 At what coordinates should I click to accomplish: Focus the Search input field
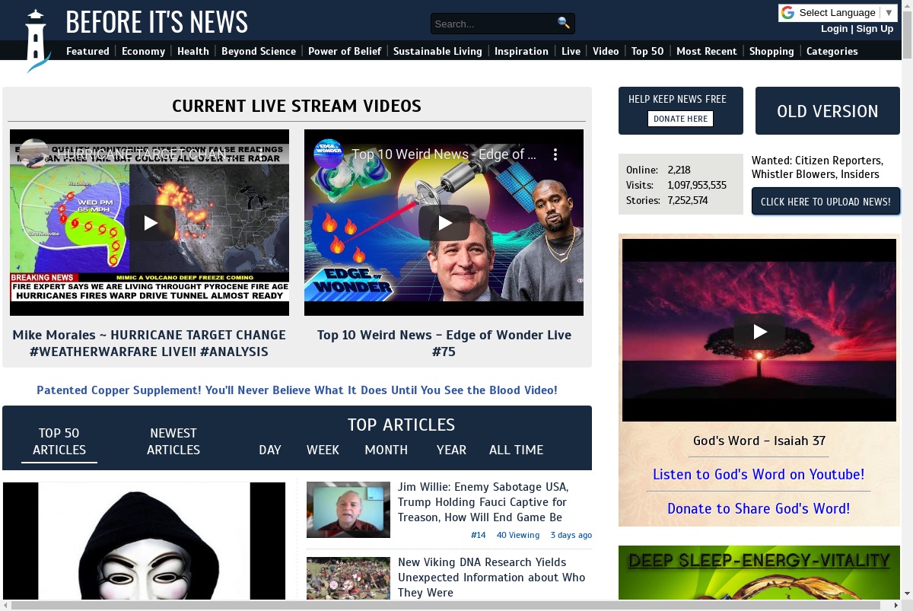[495, 24]
